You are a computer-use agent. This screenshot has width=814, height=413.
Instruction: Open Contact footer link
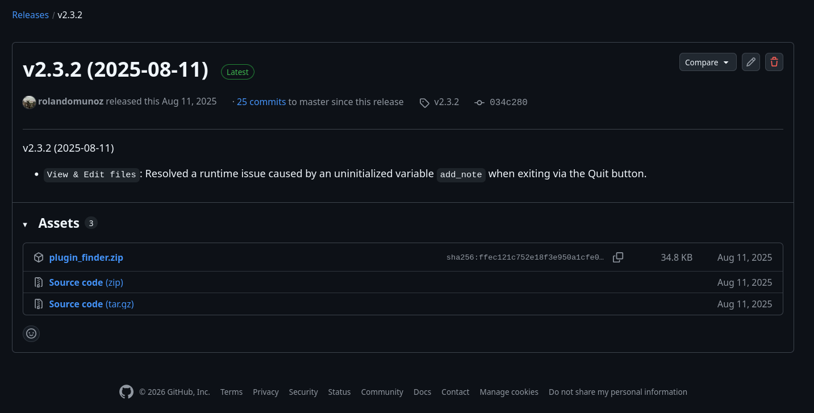tap(455, 392)
